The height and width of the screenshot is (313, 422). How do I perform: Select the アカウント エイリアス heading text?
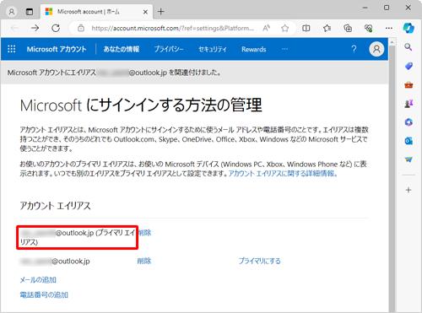click(x=55, y=206)
